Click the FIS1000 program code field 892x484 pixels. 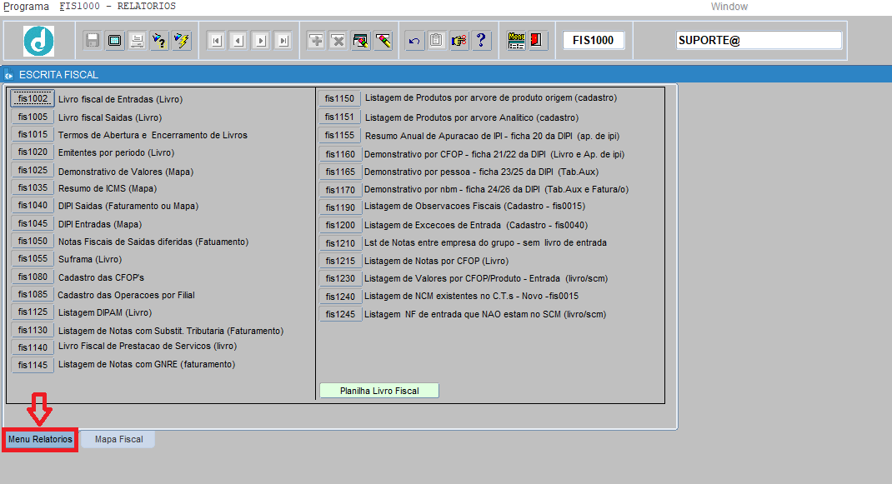(593, 40)
